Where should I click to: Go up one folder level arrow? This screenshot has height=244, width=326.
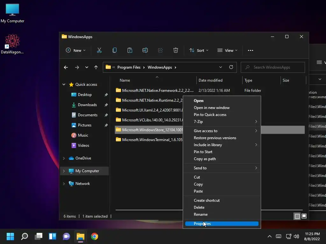[x=96, y=67]
